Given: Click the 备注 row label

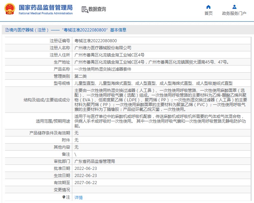Looking at the screenshot, I should (x=66, y=154).
